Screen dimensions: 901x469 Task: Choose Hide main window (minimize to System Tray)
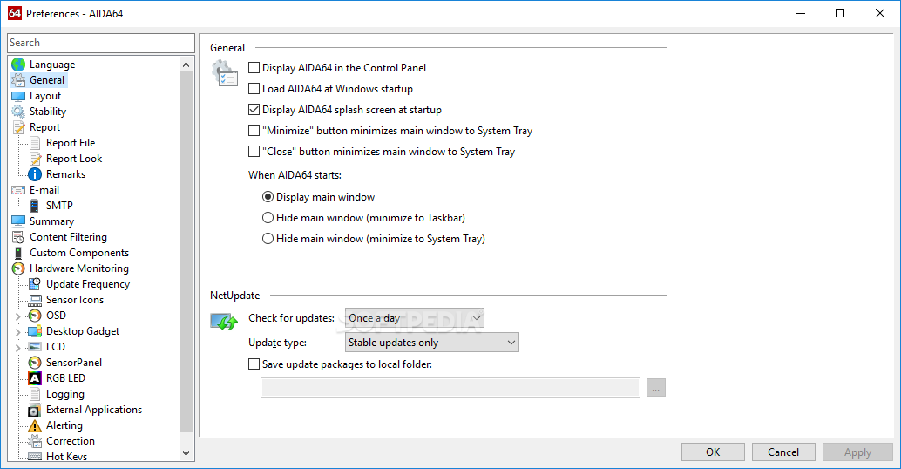268,239
